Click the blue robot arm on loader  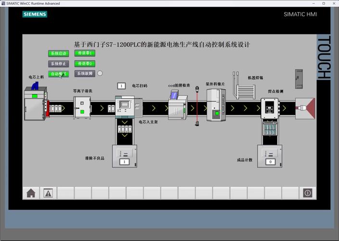point(35,85)
